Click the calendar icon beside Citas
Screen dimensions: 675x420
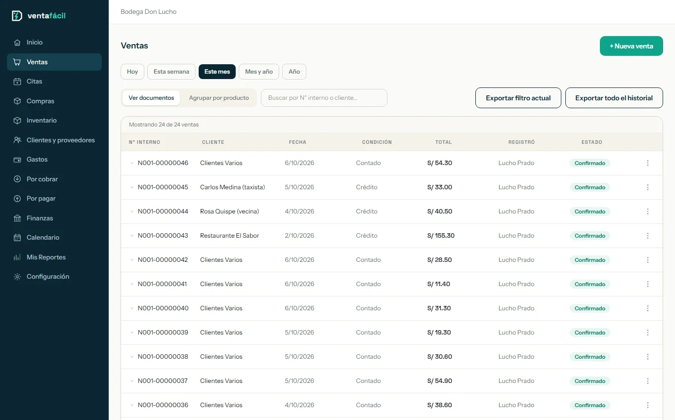coord(17,82)
